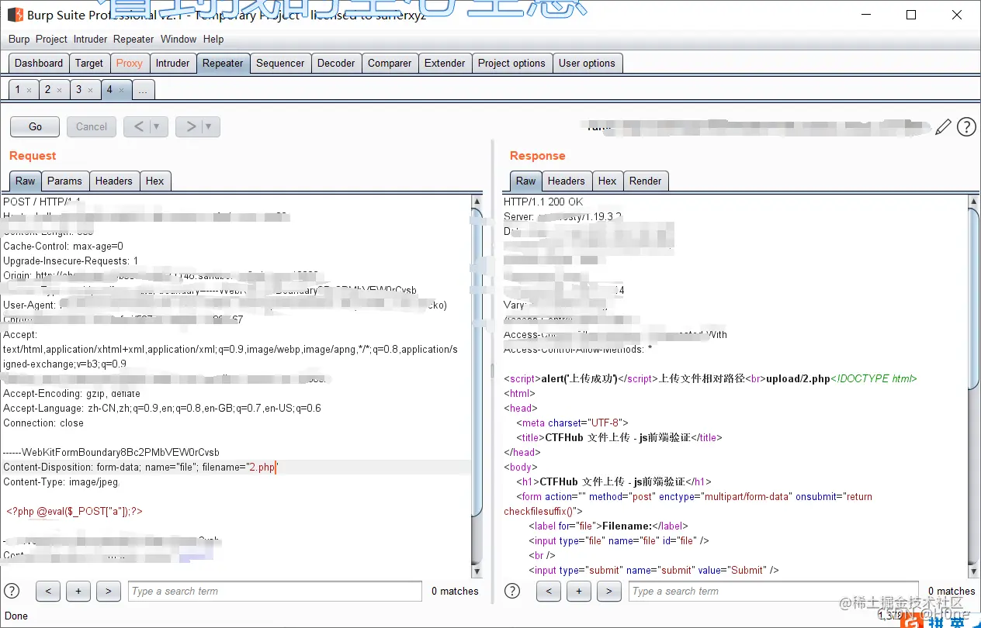The width and height of the screenshot is (981, 628).
Task: Click "Content-Type: image/jpeg" line in request
Action: pyautogui.click(x=61, y=482)
